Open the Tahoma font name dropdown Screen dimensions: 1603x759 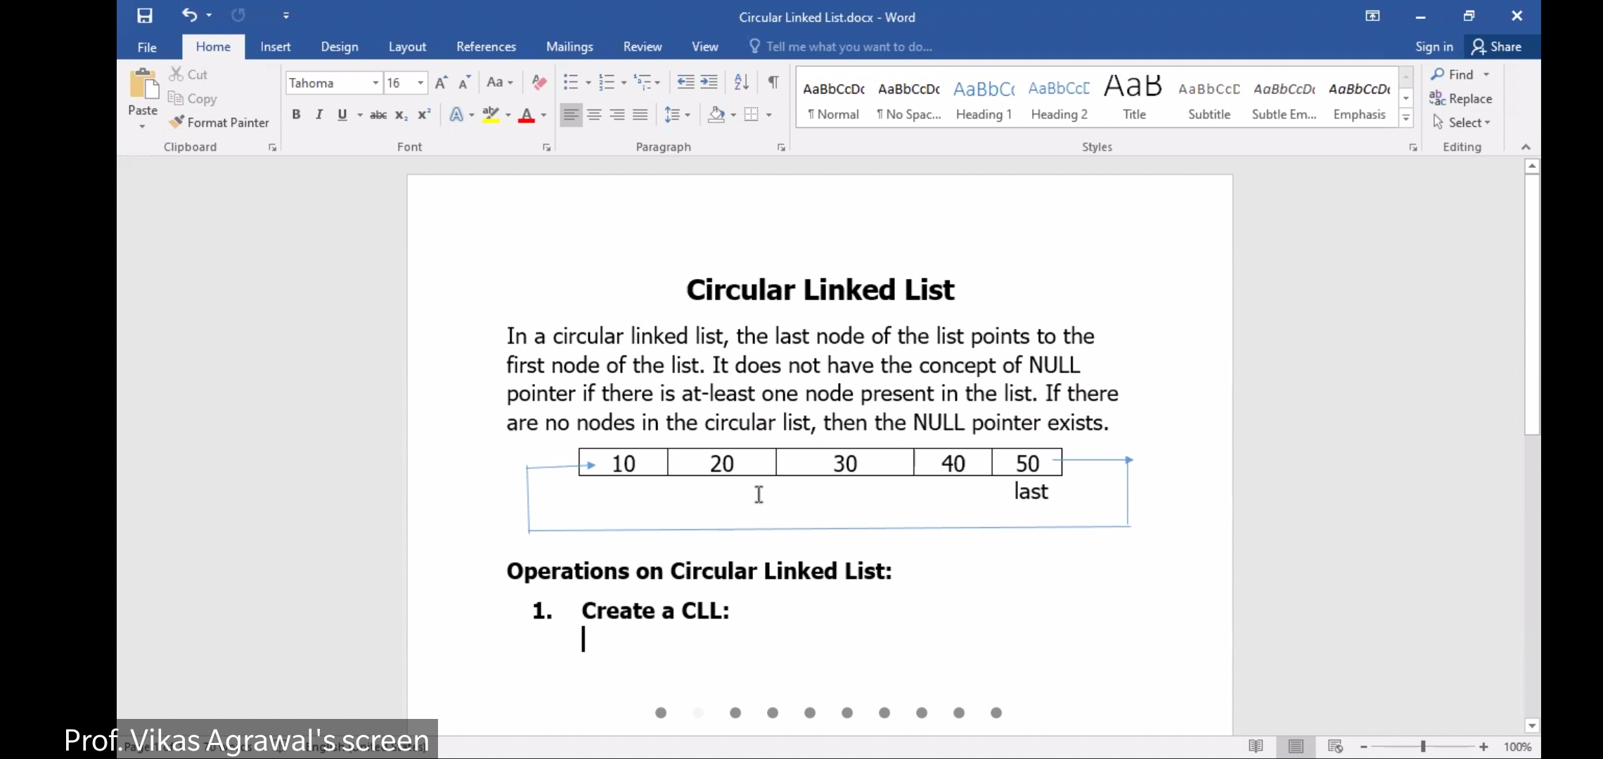click(375, 83)
